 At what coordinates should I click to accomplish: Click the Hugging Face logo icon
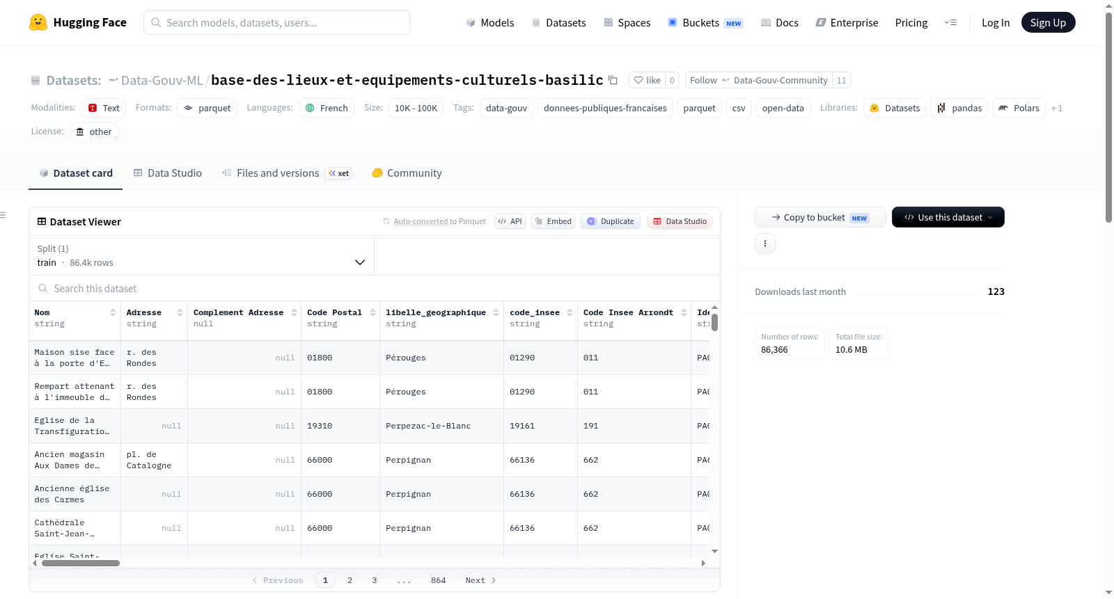coord(38,22)
